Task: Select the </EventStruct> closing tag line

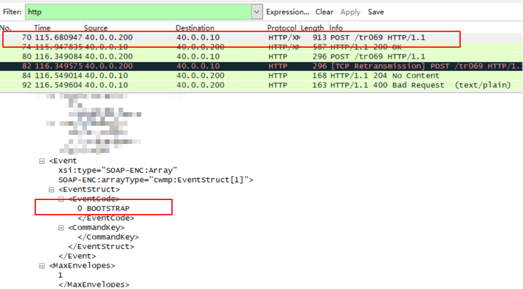Action: click(101, 246)
